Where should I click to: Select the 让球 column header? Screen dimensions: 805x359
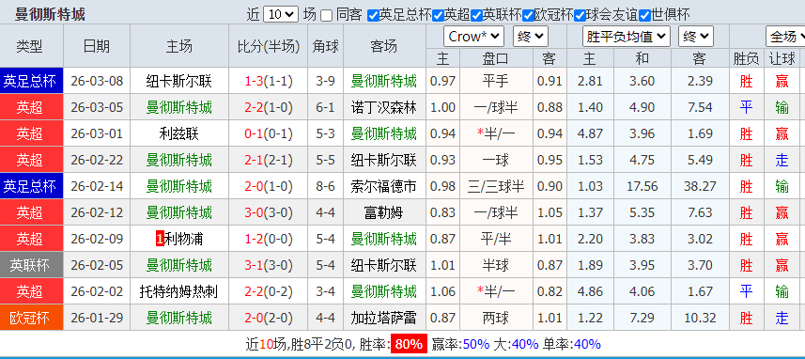pos(782,58)
